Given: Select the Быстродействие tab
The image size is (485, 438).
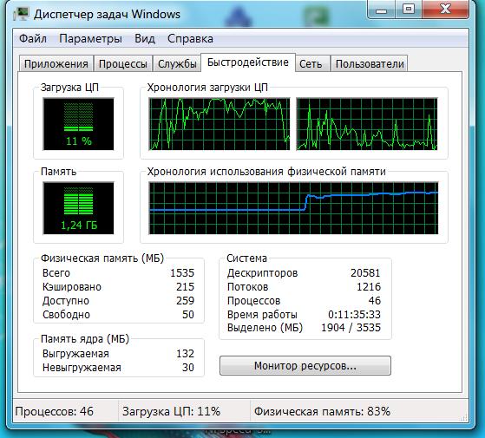Looking at the screenshot, I should click(248, 62).
